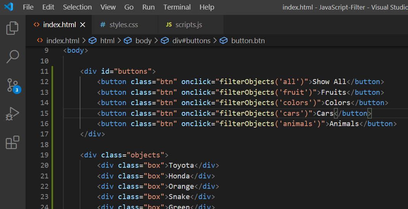Open Source Control with 3 pending changes

[x=13, y=85]
